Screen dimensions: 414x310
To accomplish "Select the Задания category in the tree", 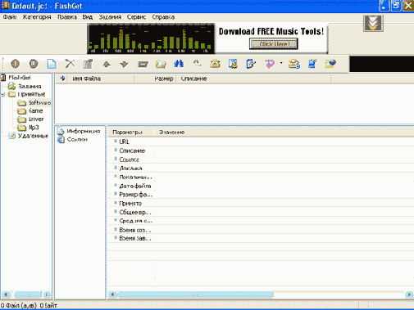I will tap(30, 86).
